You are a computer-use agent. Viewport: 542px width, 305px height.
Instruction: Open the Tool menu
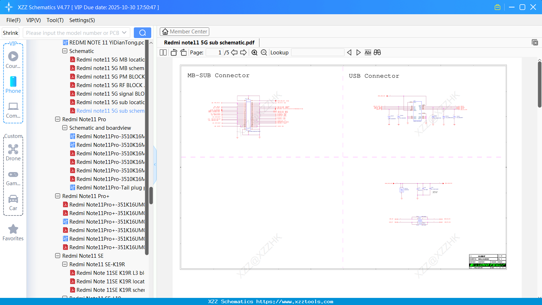[55, 20]
